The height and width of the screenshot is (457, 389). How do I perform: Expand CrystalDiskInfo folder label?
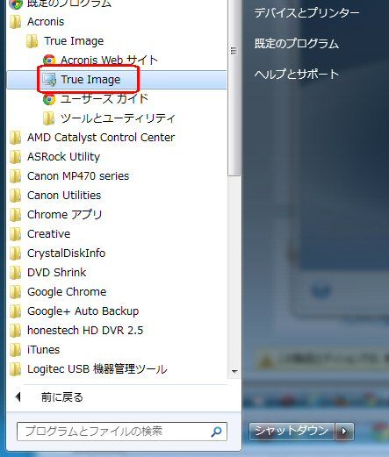(x=66, y=253)
